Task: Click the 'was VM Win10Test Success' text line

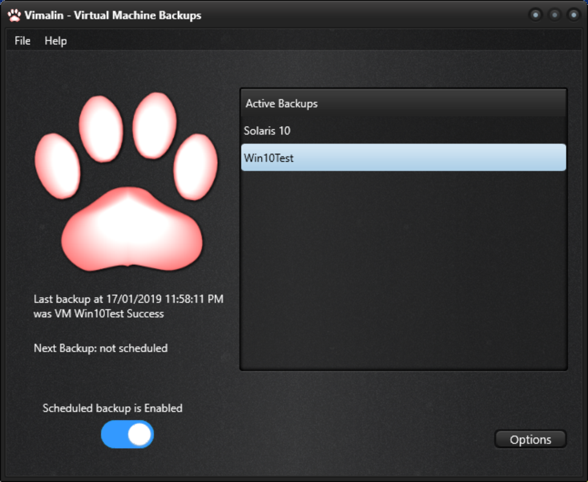Action: 99,313
